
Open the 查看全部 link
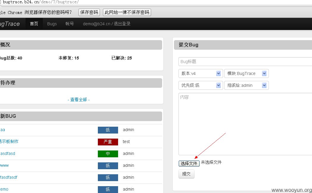79,100
